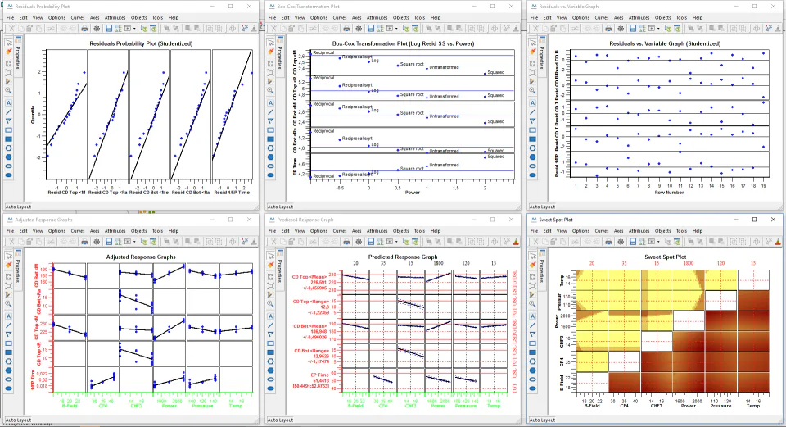Print the Residuals vs. Variable Graph
The width and height of the screenshot is (786, 427).
tap(608, 29)
